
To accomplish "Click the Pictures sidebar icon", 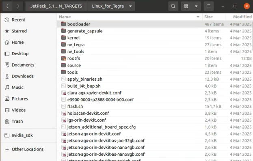I will click(x=7, y=99).
